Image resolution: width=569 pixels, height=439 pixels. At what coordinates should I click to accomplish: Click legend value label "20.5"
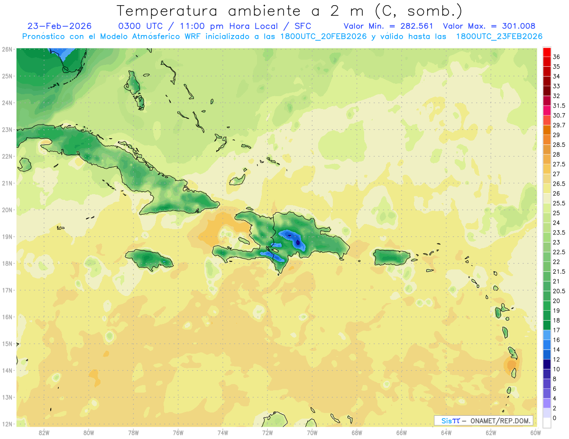point(559,291)
